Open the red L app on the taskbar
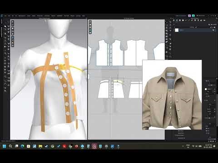Image resolution: width=218 pixels, height=163 pixels. [64, 146]
